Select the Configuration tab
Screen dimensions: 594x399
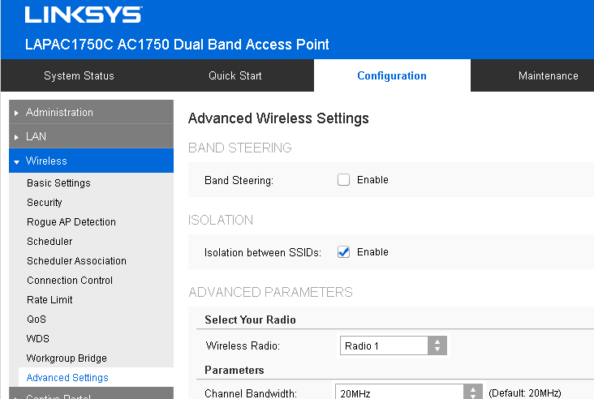[x=392, y=75]
